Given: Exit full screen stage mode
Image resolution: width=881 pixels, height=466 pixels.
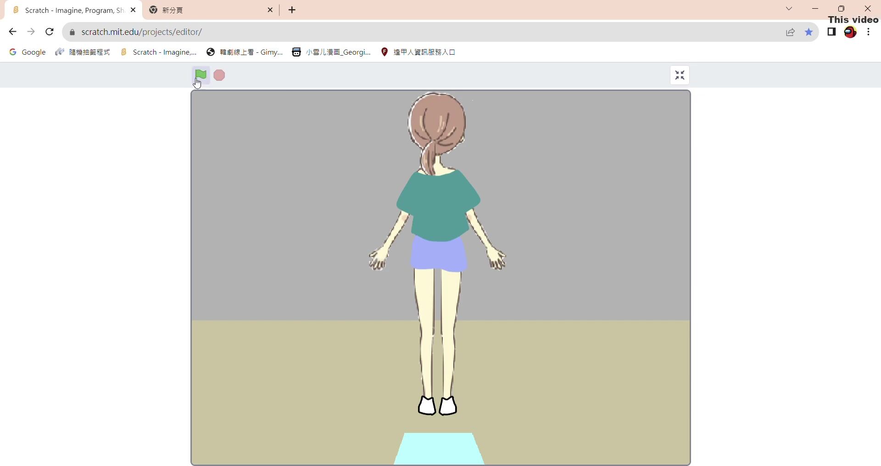Looking at the screenshot, I should (x=680, y=75).
